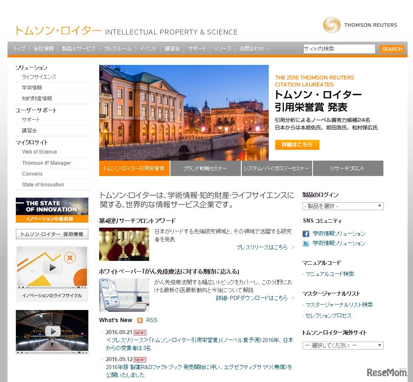Image resolution: width=413 pixels, height=382 pixels.
Task: Open ライフサイエンス in the sidebar
Action: click(39, 77)
